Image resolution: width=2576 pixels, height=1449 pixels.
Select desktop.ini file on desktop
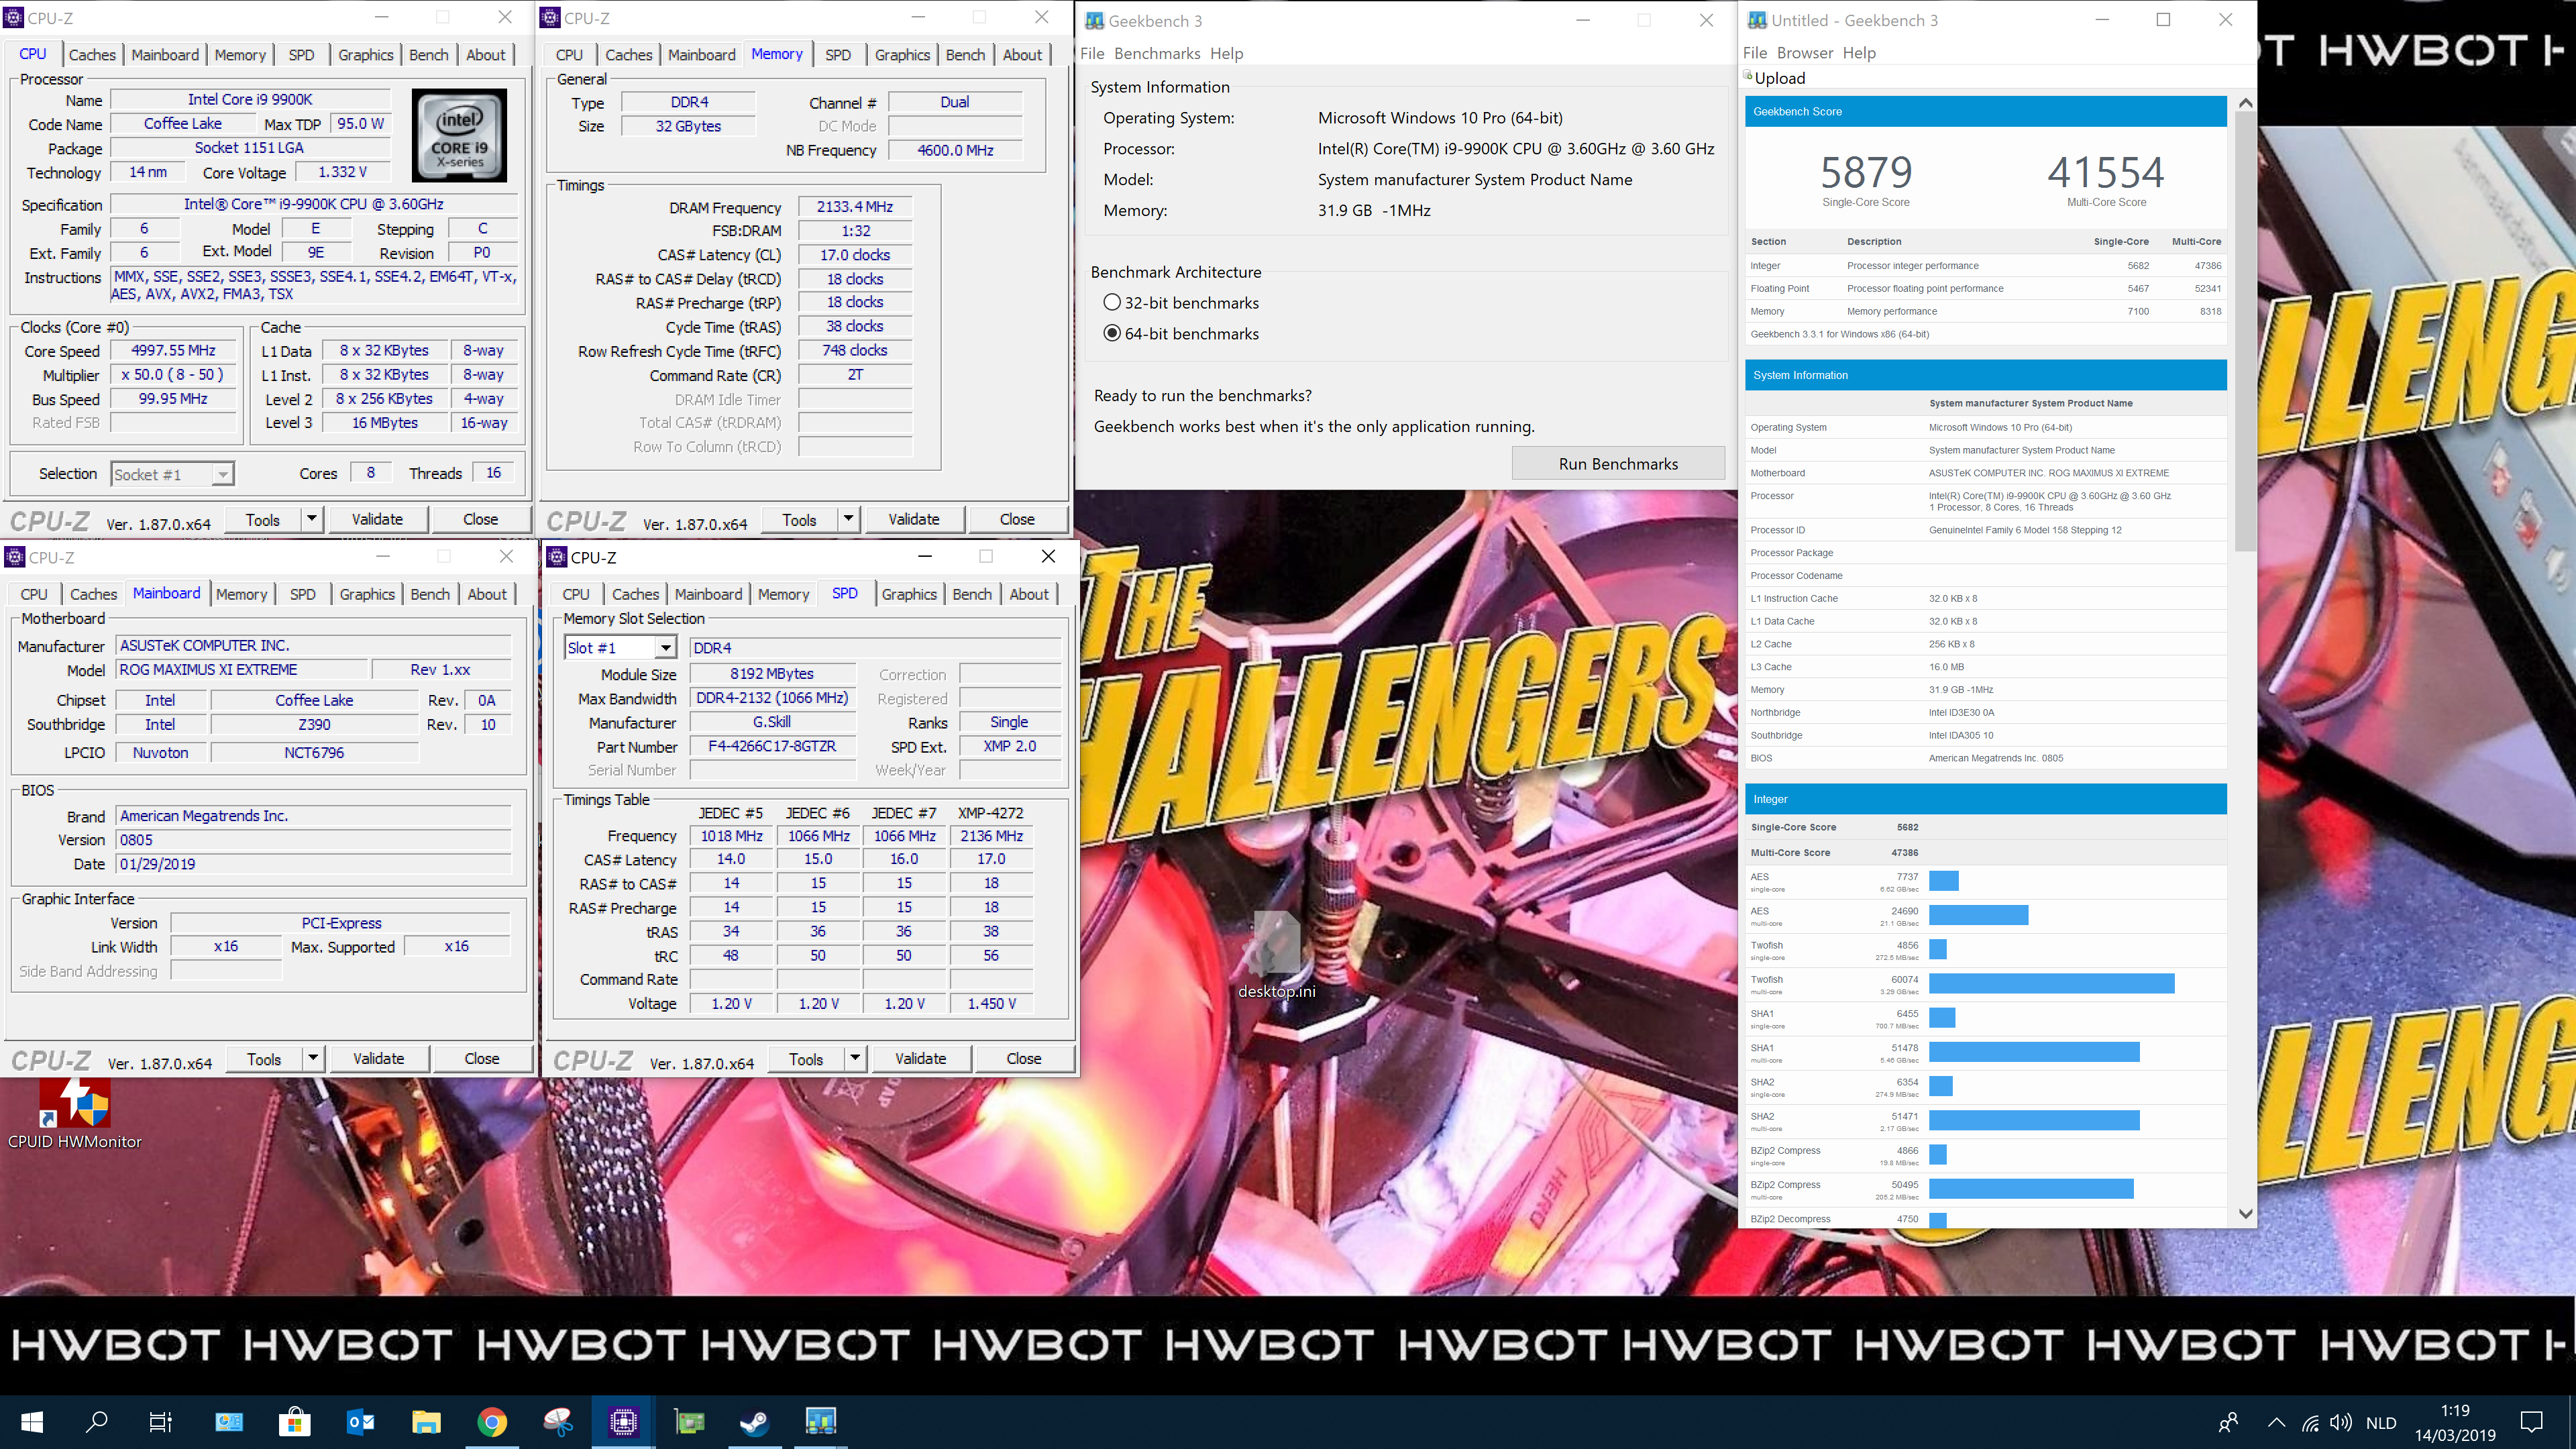(x=1276, y=955)
